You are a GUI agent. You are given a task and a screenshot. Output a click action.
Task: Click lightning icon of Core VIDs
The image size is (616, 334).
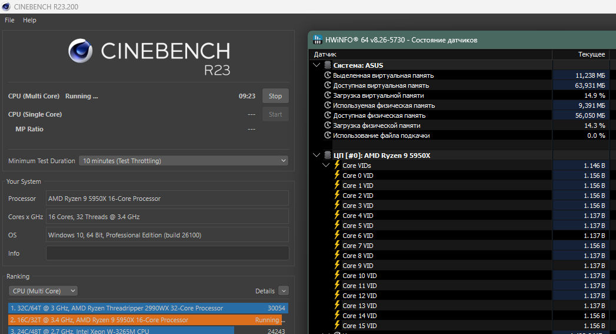(x=337, y=165)
